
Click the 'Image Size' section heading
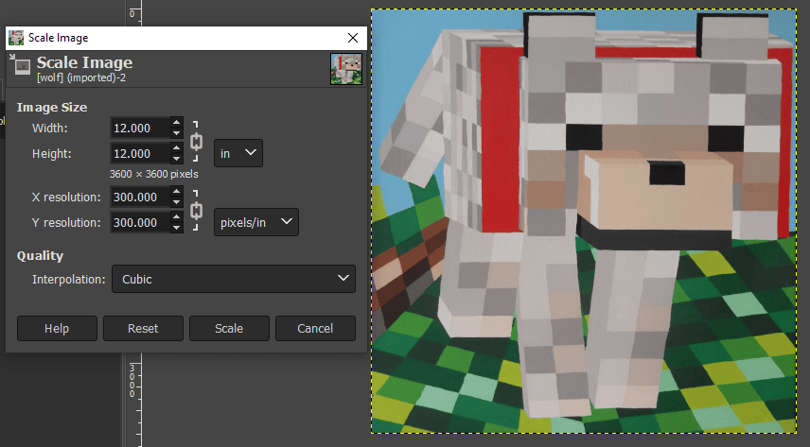[x=52, y=108]
